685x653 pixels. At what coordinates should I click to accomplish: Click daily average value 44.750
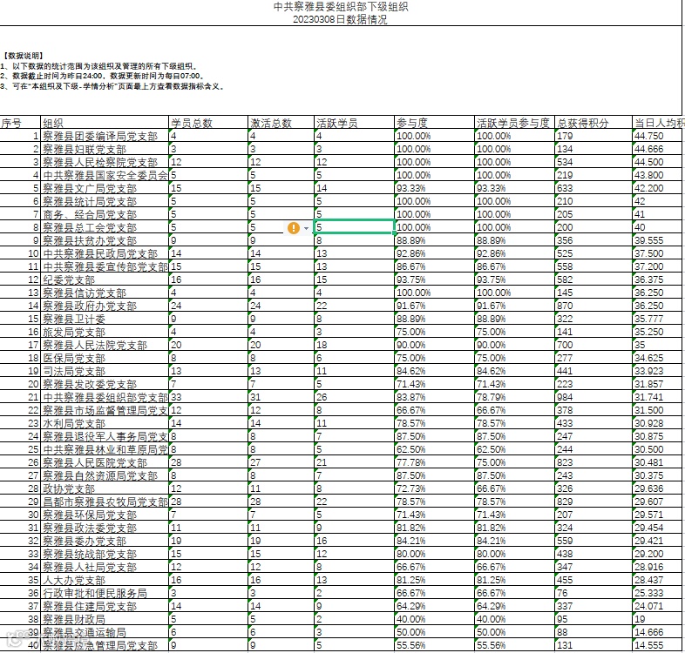point(648,136)
